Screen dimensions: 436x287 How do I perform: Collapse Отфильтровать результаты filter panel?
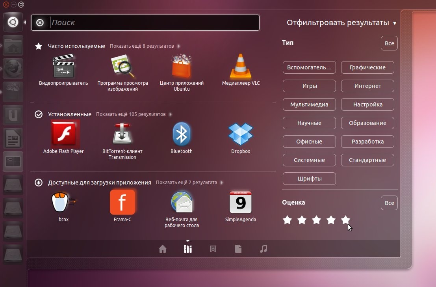(x=341, y=22)
